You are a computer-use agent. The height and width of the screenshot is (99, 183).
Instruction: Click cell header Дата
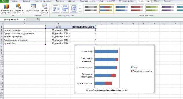tap(58, 27)
